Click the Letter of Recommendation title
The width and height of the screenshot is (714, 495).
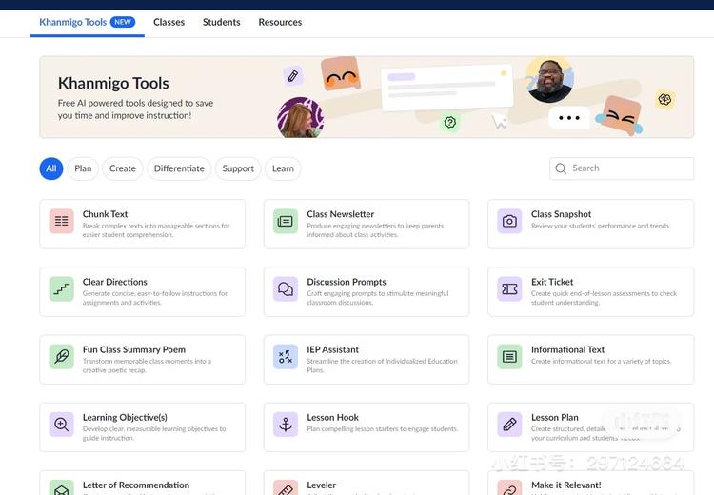[x=136, y=485]
